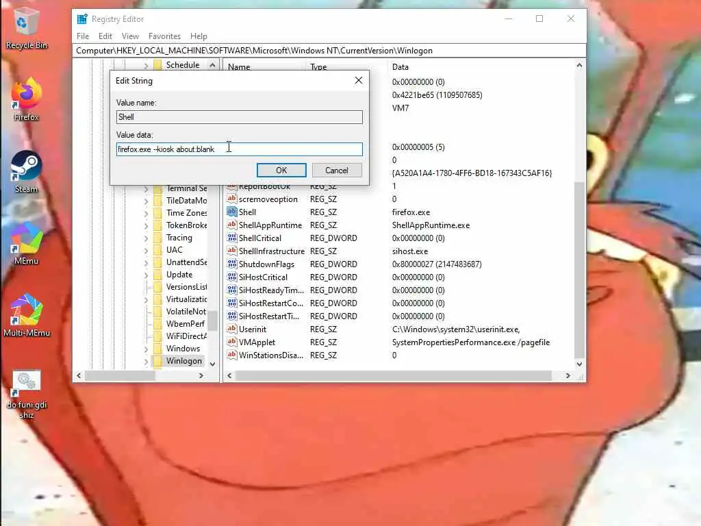Launch Firefox from the desktop
Screen dimensions: 701x526
[x=26, y=99]
